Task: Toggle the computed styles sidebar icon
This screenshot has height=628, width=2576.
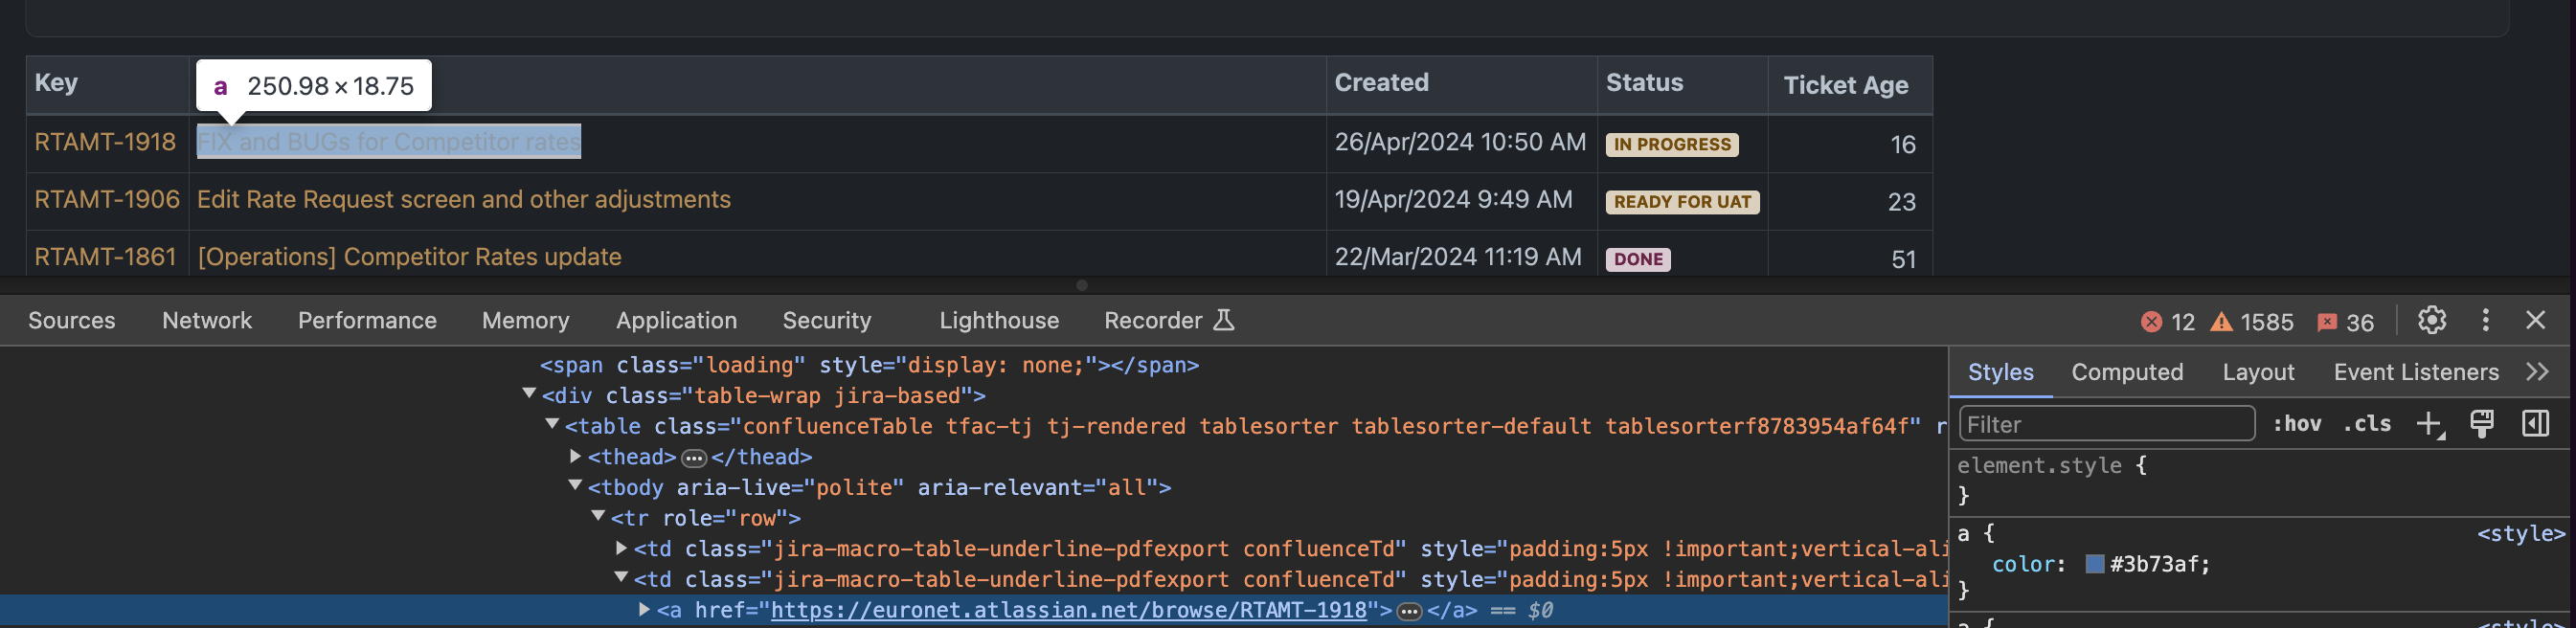Action: [x=2535, y=424]
